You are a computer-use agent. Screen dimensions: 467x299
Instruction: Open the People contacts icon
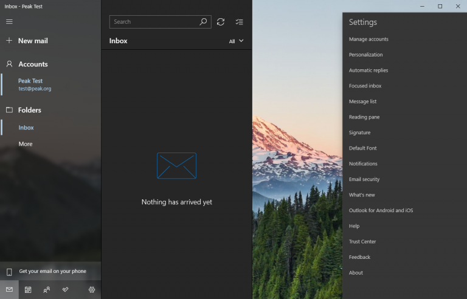click(x=47, y=290)
